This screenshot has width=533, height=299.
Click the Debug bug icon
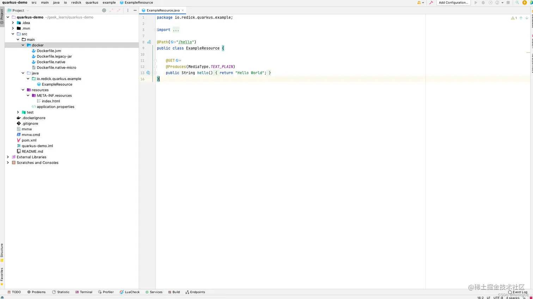(483, 2)
